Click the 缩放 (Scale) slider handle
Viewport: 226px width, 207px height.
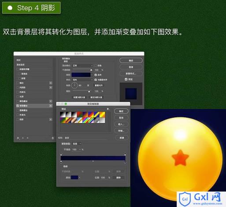pyautogui.click(x=89, y=91)
